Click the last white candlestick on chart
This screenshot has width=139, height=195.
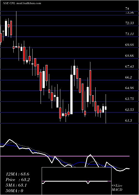[106, 108]
